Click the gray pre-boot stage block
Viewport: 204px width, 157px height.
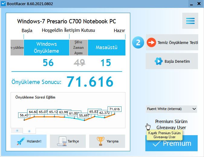click(17, 48)
